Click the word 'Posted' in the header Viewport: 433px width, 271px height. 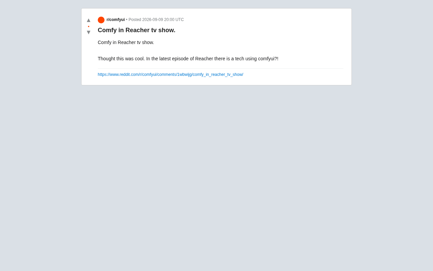[135, 20]
